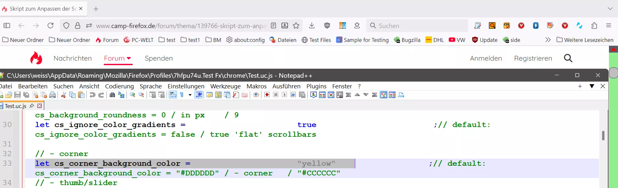The width and height of the screenshot is (618, 188).
Task: Click the Firefox search field Suchen
Action: 417,25
